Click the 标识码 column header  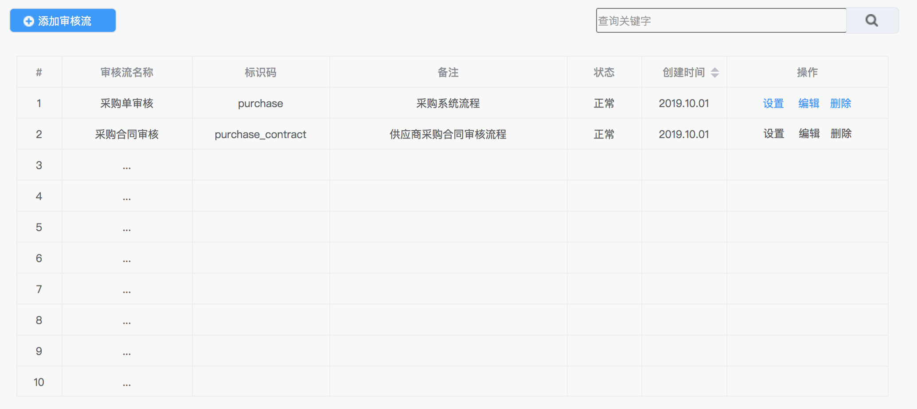[260, 72]
